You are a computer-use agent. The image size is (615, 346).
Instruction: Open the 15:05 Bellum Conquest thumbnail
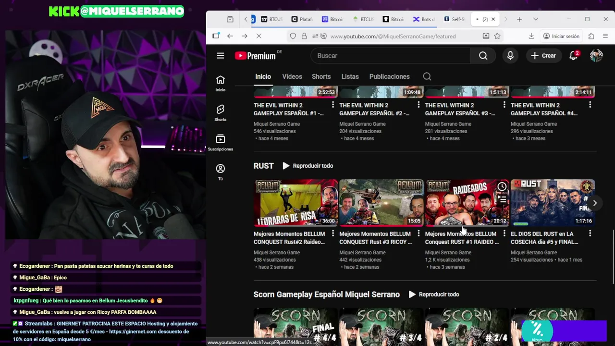coord(381,203)
